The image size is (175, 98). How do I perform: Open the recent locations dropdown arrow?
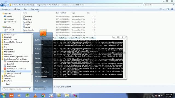click(8, 5)
